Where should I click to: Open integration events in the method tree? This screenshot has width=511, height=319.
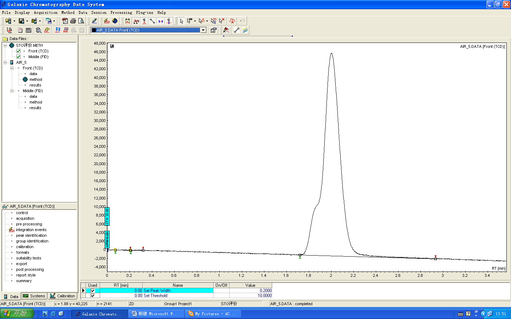[x=31, y=230]
